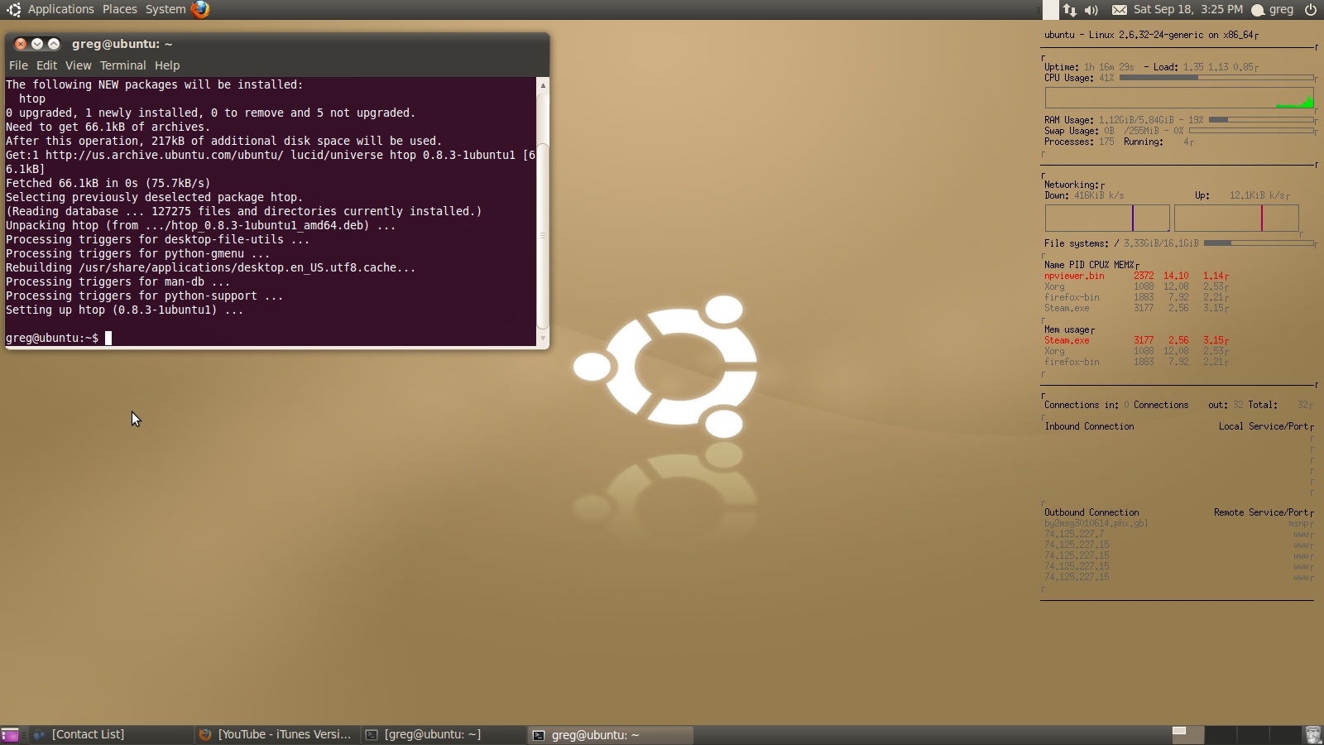
Task: Click the Ubuntu logo on Applications menu
Action: tap(13, 10)
